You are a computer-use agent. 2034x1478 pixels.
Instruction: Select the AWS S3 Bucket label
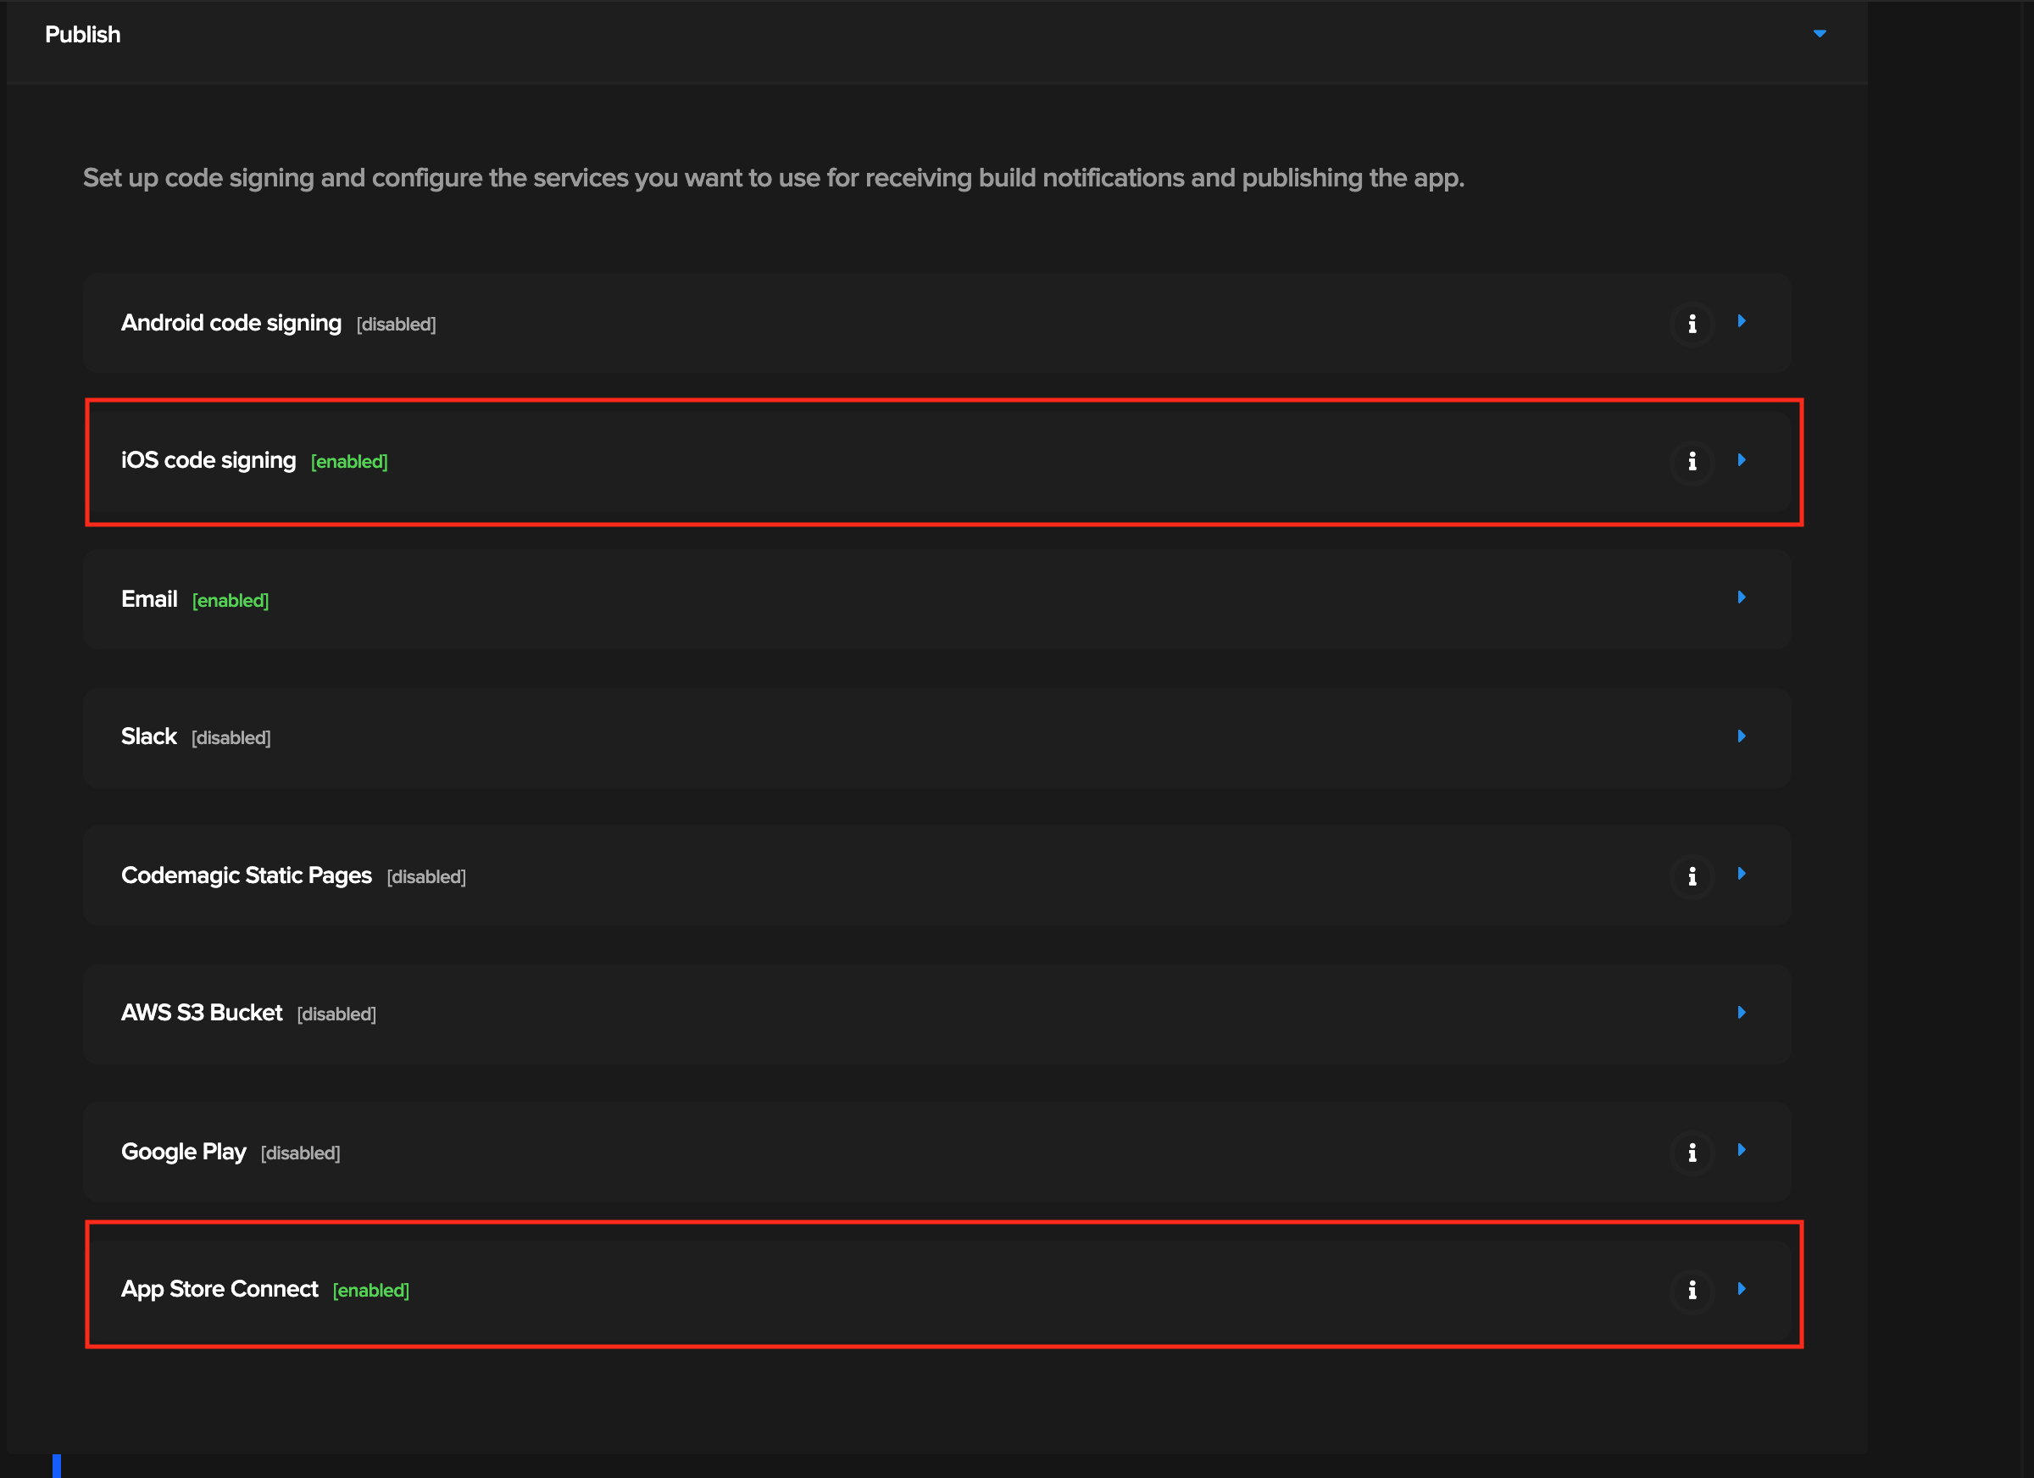(x=202, y=1013)
